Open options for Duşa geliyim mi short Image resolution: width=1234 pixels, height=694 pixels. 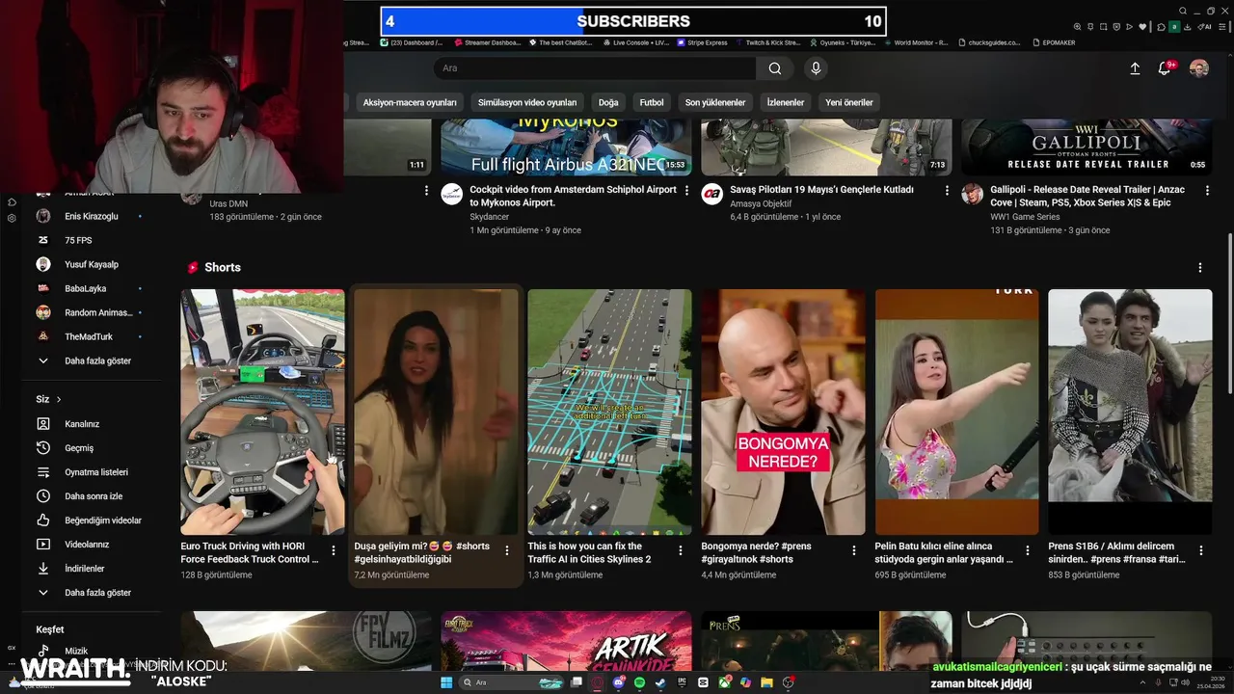[x=507, y=550]
